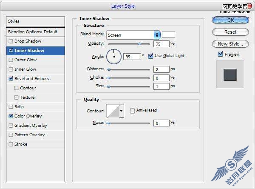The width and height of the screenshot is (255, 189).
Task: Uncheck the Preview checkbox
Action: [x=220, y=54]
